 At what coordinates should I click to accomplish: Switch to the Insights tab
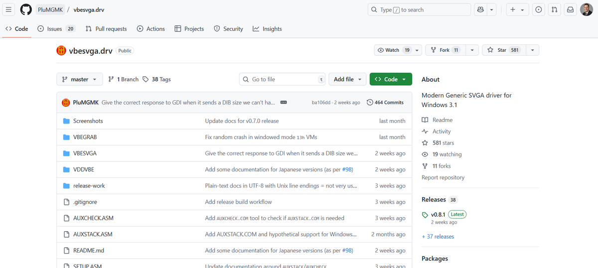[267, 29]
